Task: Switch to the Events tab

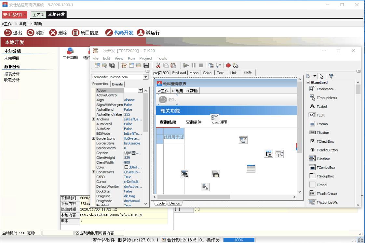Action: [117, 84]
